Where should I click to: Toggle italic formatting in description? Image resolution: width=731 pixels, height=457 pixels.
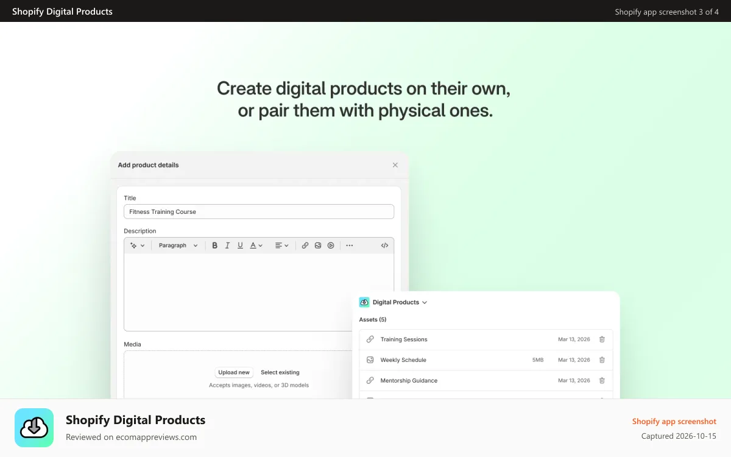click(x=227, y=246)
